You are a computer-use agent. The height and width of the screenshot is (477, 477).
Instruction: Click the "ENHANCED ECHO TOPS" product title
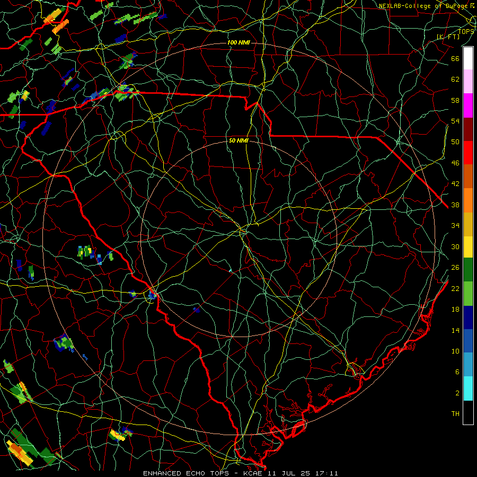click(x=185, y=473)
